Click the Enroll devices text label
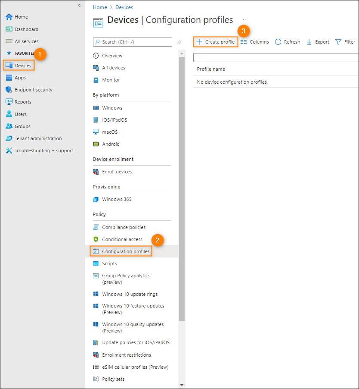Viewport: 359px width, 389px height. pyautogui.click(x=117, y=172)
